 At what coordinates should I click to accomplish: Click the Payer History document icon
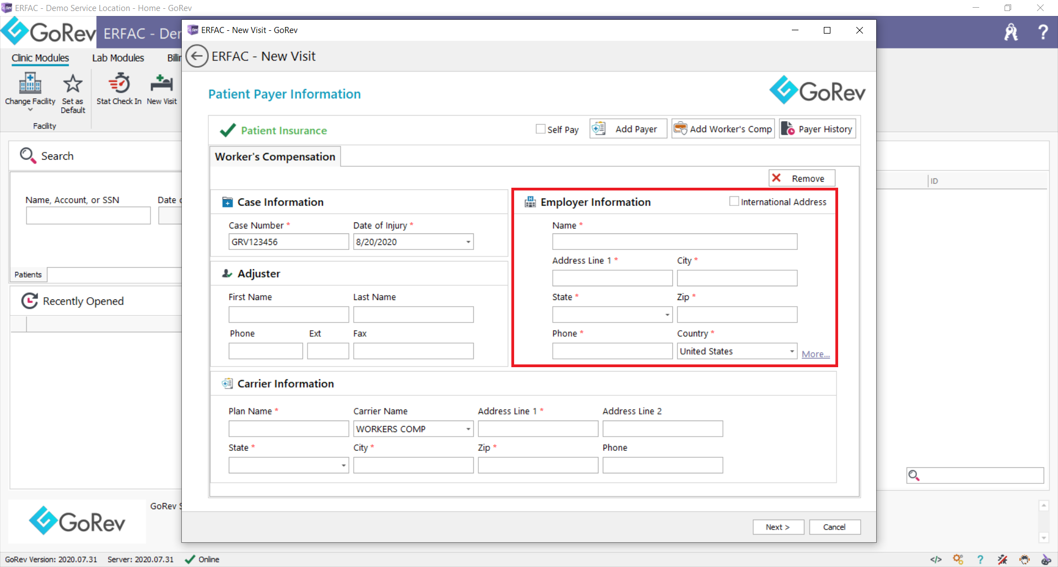pos(788,129)
